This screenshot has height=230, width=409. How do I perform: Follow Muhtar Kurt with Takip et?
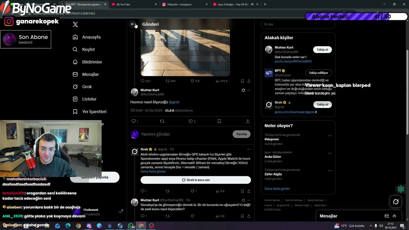(322, 50)
